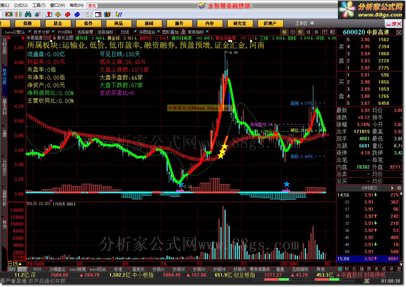Click the 日线 period selector below the chart
The width and height of the screenshot is (406, 287).
point(15,264)
